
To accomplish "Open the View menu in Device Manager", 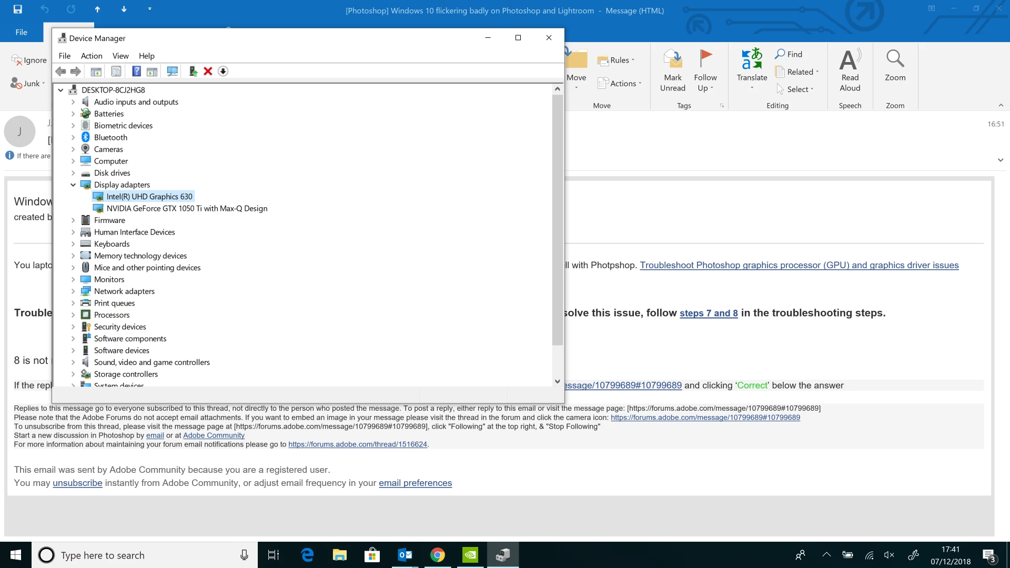I will pos(120,56).
